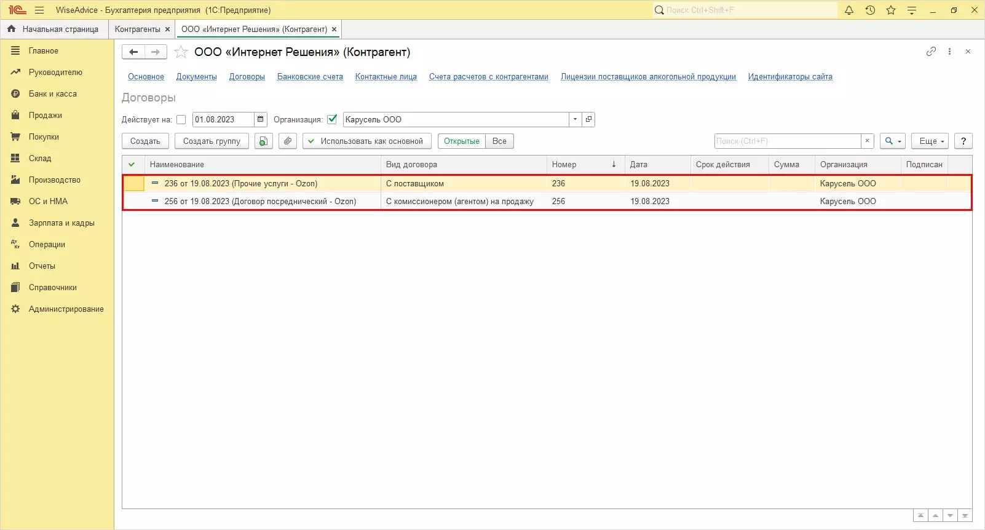Get link to this form via chain icon
Image resolution: width=985 pixels, height=530 pixels.
pos(931,52)
